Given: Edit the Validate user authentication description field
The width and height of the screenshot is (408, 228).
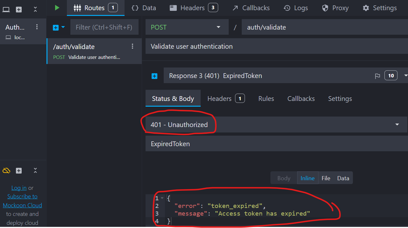Looking at the screenshot, I should tap(276, 46).
